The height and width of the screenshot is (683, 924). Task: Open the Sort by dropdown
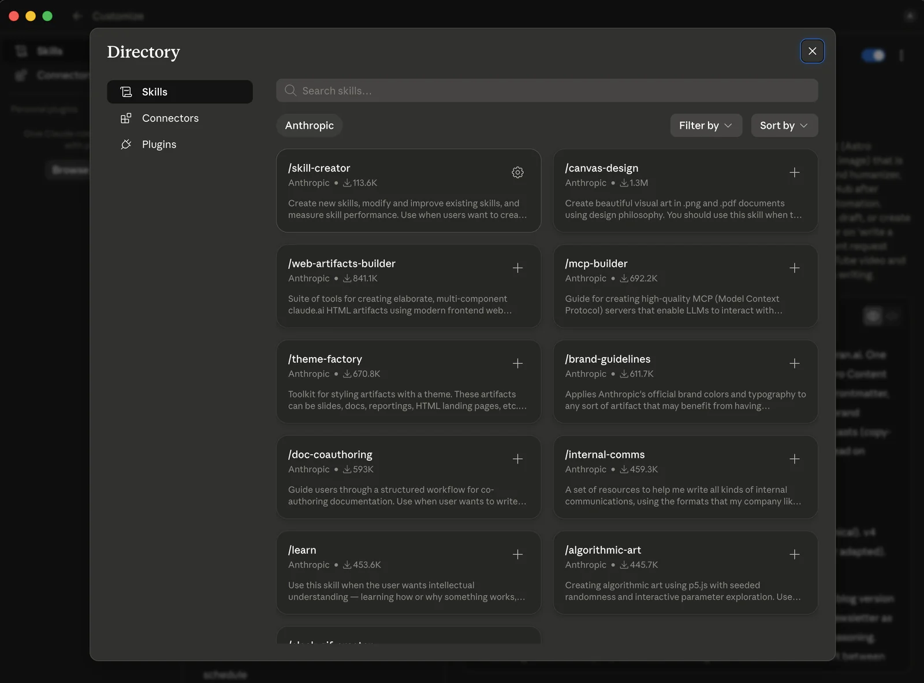click(784, 125)
